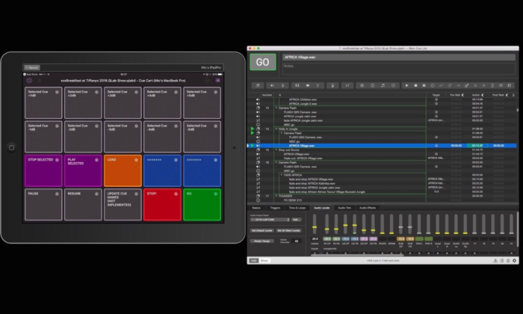Switch QLab to Edit mode
This screenshot has height=314, width=523.
click(x=253, y=261)
